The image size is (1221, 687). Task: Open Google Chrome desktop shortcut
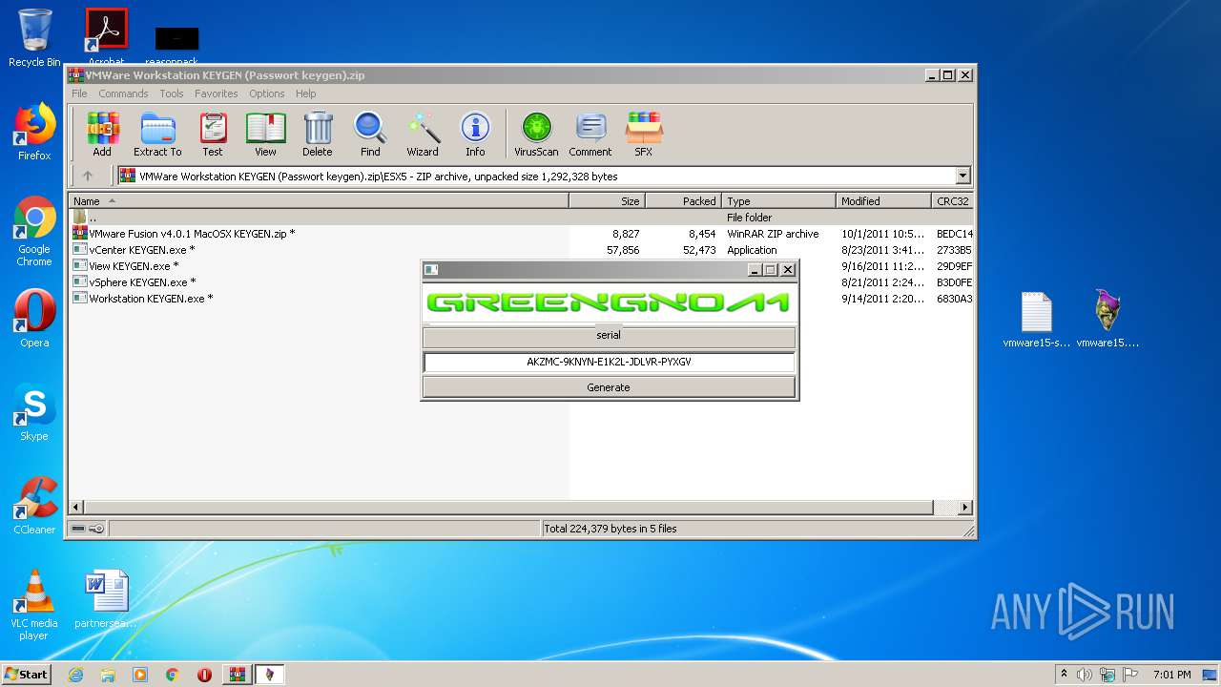34,232
